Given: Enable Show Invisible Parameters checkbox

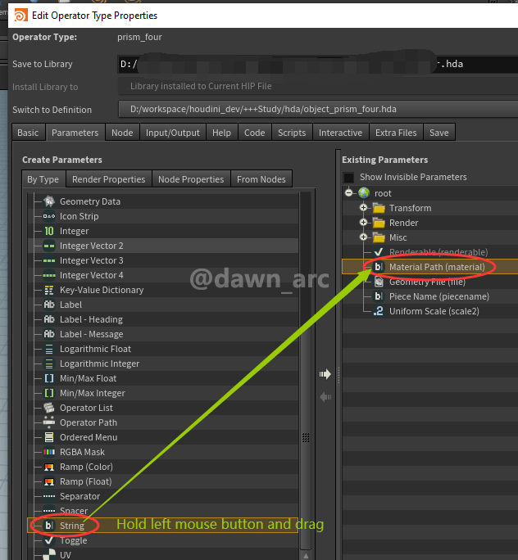Looking at the screenshot, I should [349, 178].
